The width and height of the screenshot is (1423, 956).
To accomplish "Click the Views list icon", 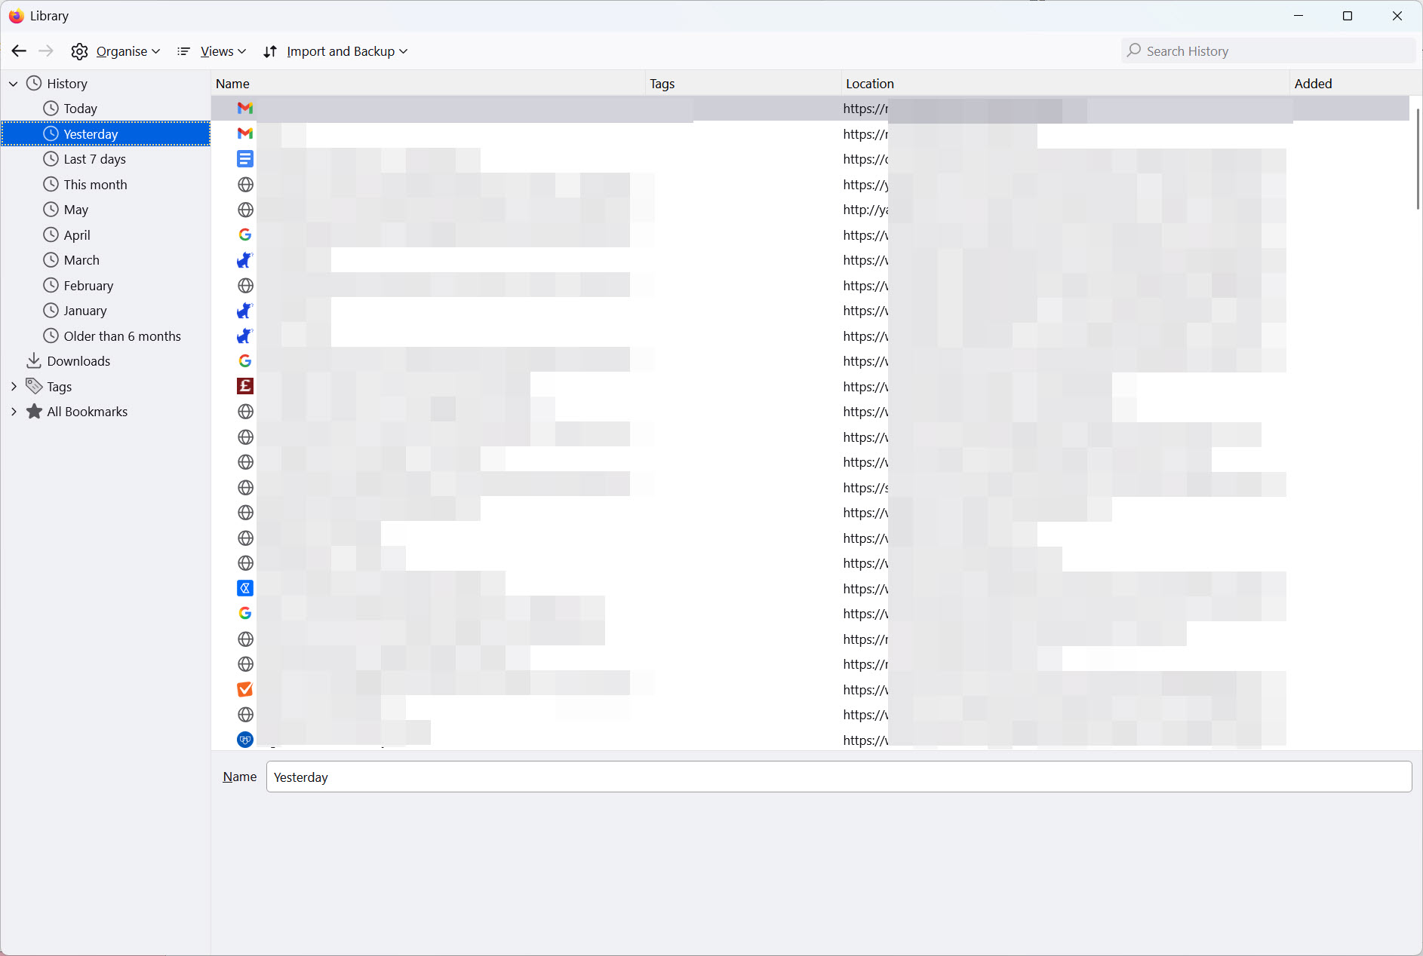I will click(183, 51).
